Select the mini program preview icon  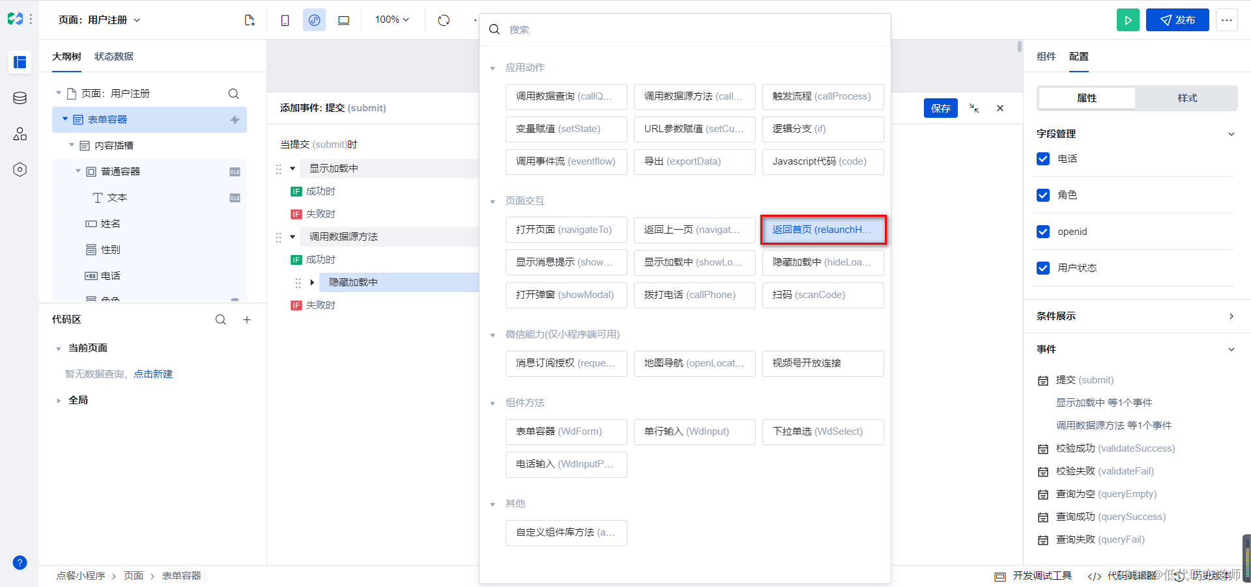coord(314,20)
